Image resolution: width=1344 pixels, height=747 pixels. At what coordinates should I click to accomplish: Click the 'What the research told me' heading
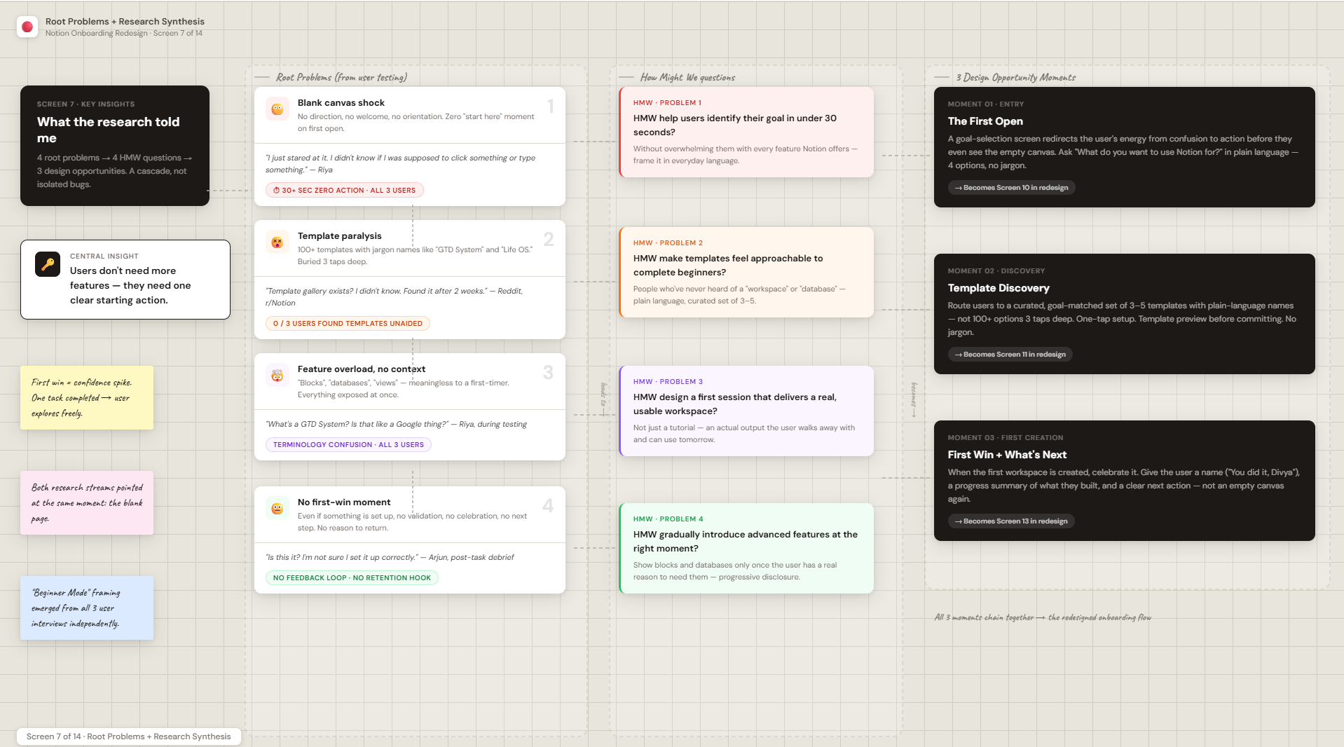[x=109, y=130]
